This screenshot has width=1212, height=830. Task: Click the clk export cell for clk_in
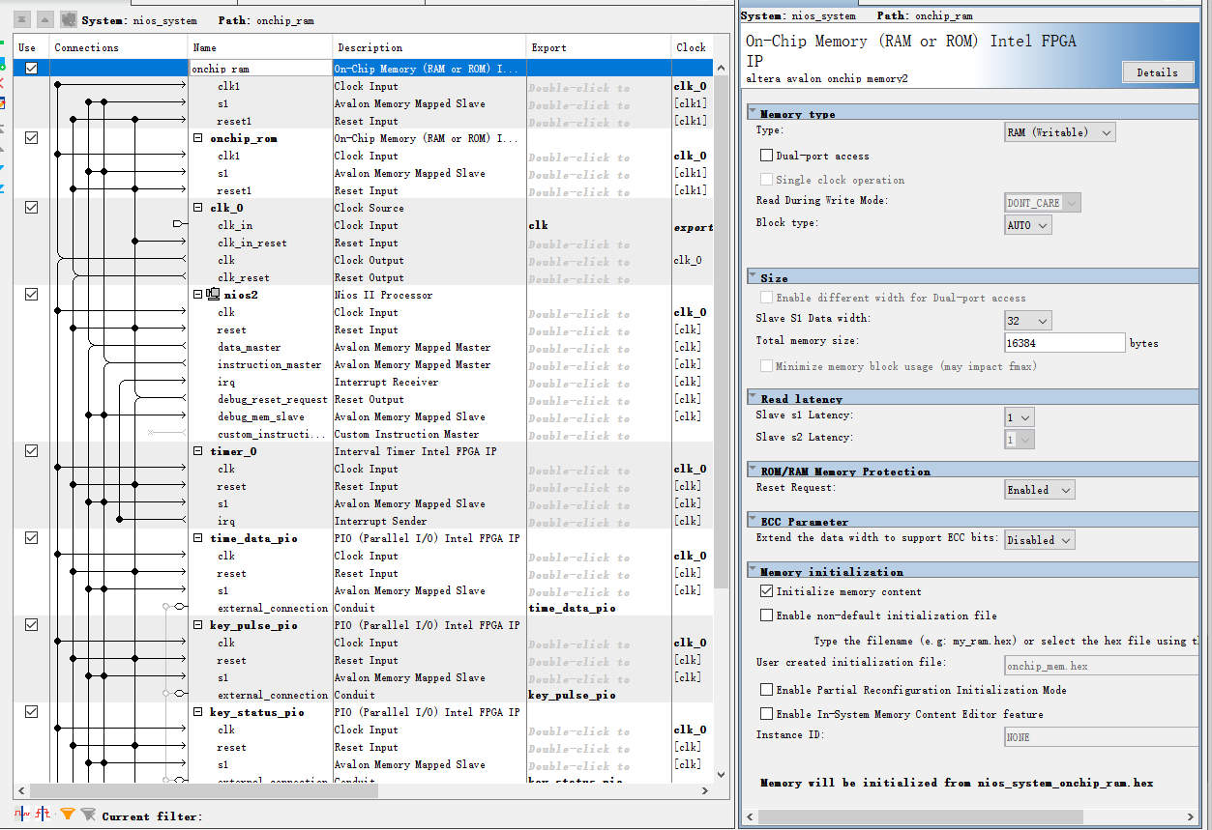[x=599, y=225]
